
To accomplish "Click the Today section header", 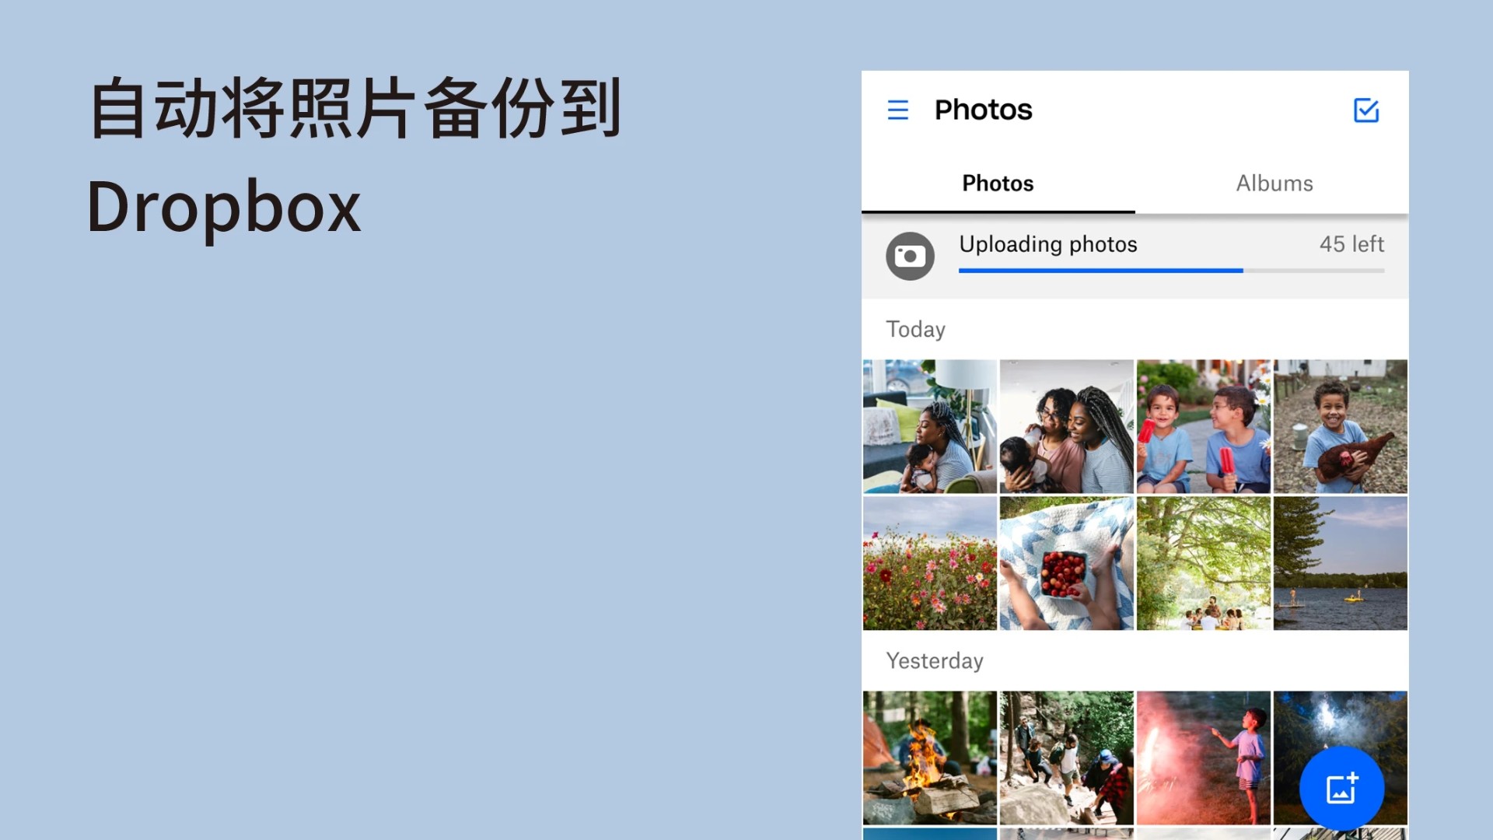I will tap(914, 328).
